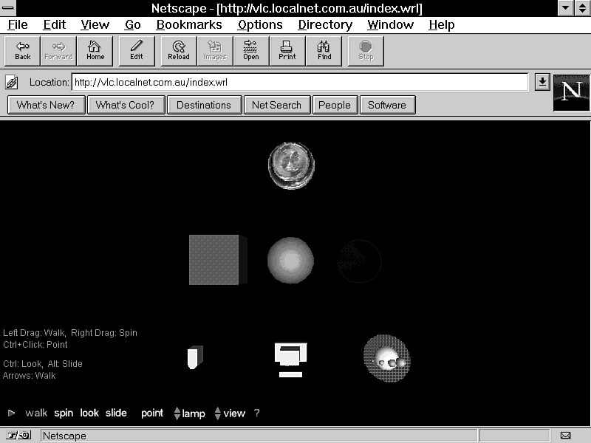Switch navigation mode to spin
The height and width of the screenshot is (443, 591).
pyautogui.click(x=64, y=413)
